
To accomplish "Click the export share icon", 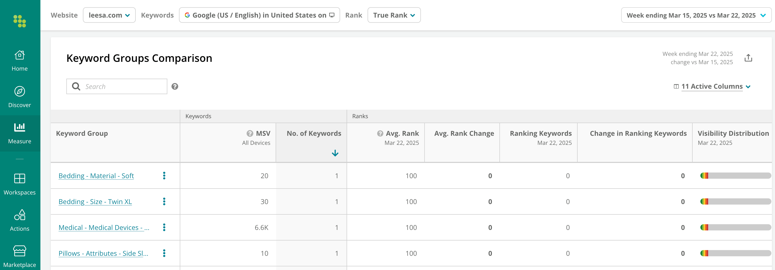I will 748,58.
